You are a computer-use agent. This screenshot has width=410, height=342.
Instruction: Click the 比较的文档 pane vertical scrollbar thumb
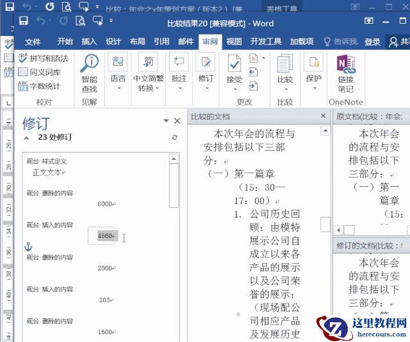(325, 224)
